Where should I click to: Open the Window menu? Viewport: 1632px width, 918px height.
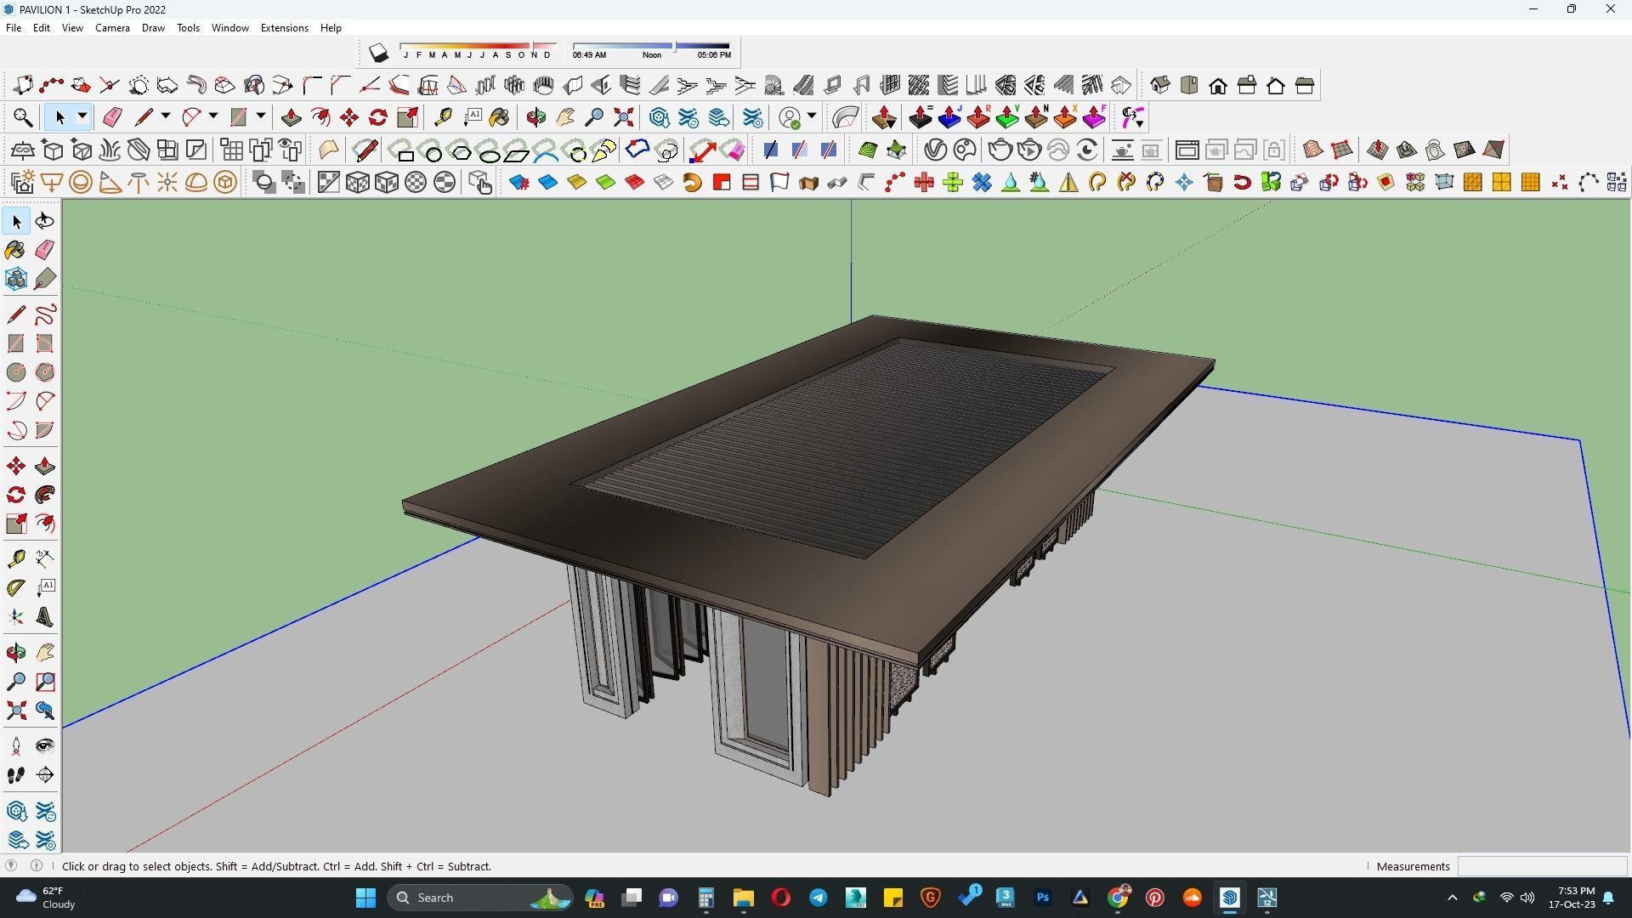click(229, 28)
